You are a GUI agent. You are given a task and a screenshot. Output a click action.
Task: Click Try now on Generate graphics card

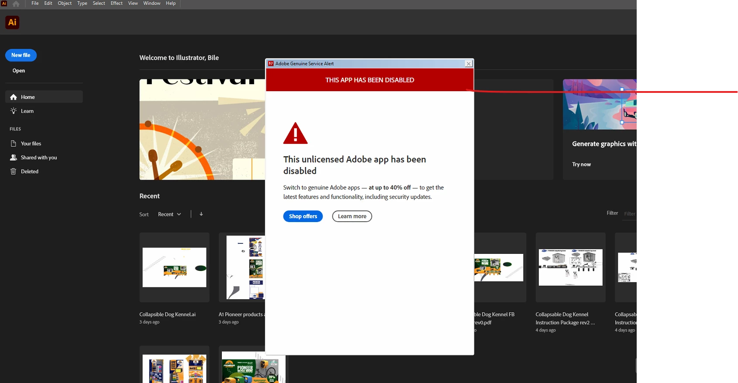[x=581, y=164]
